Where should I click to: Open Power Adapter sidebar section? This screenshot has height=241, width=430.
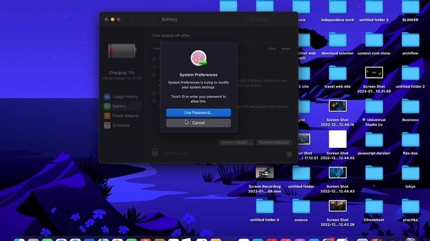point(122,116)
